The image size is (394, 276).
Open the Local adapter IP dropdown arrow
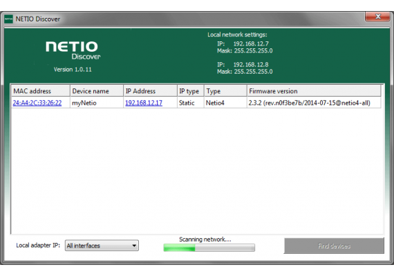tap(134, 246)
